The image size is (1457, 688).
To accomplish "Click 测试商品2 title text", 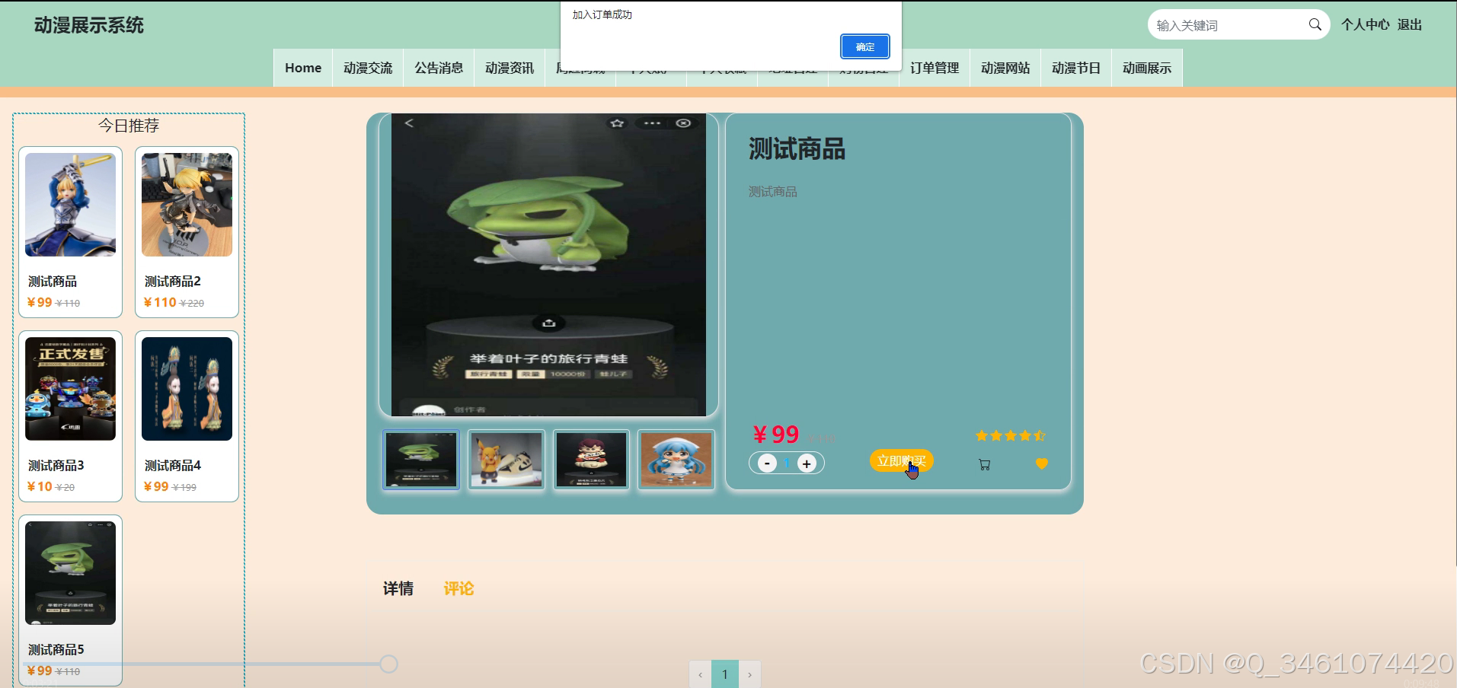I will [x=173, y=282].
